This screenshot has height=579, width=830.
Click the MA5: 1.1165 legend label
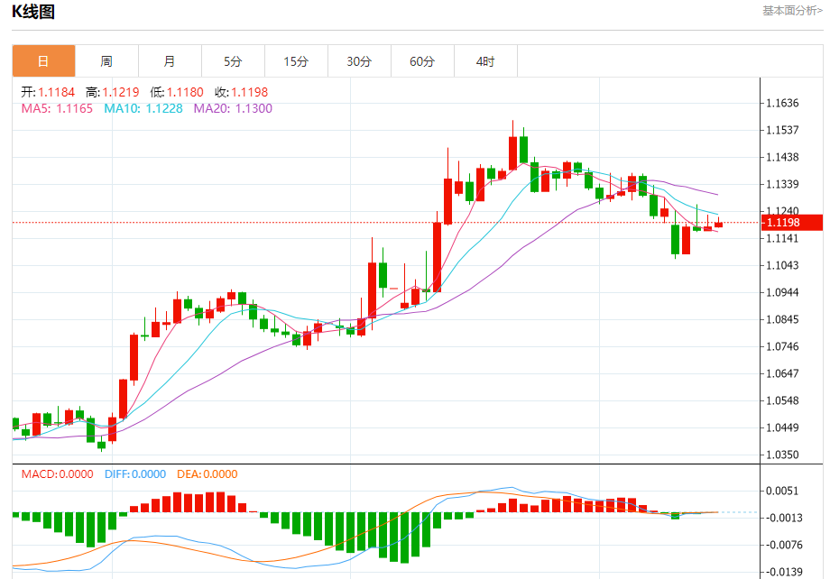(x=57, y=108)
